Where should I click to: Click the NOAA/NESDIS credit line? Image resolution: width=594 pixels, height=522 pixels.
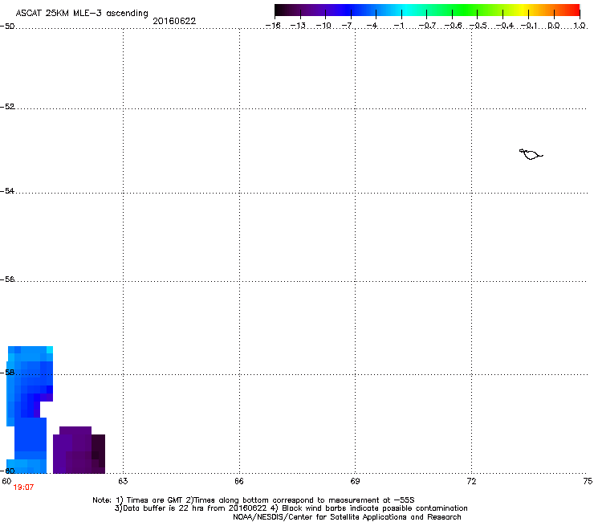coord(347,517)
